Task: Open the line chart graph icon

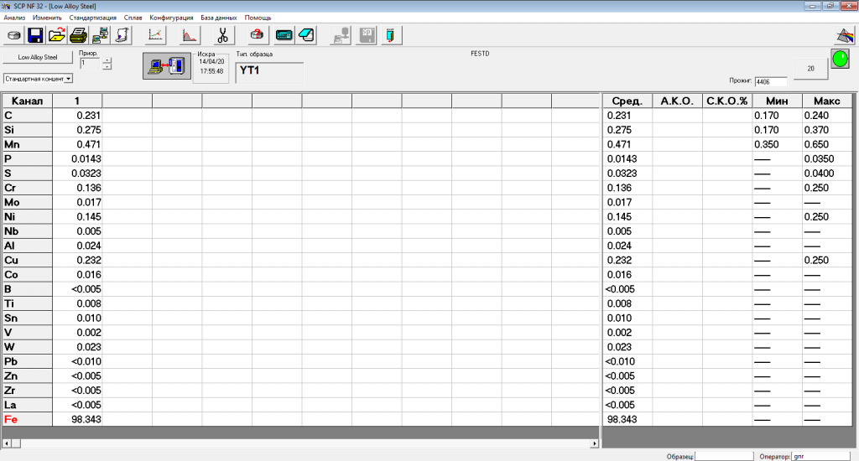Action: pyautogui.click(x=155, y=35)
